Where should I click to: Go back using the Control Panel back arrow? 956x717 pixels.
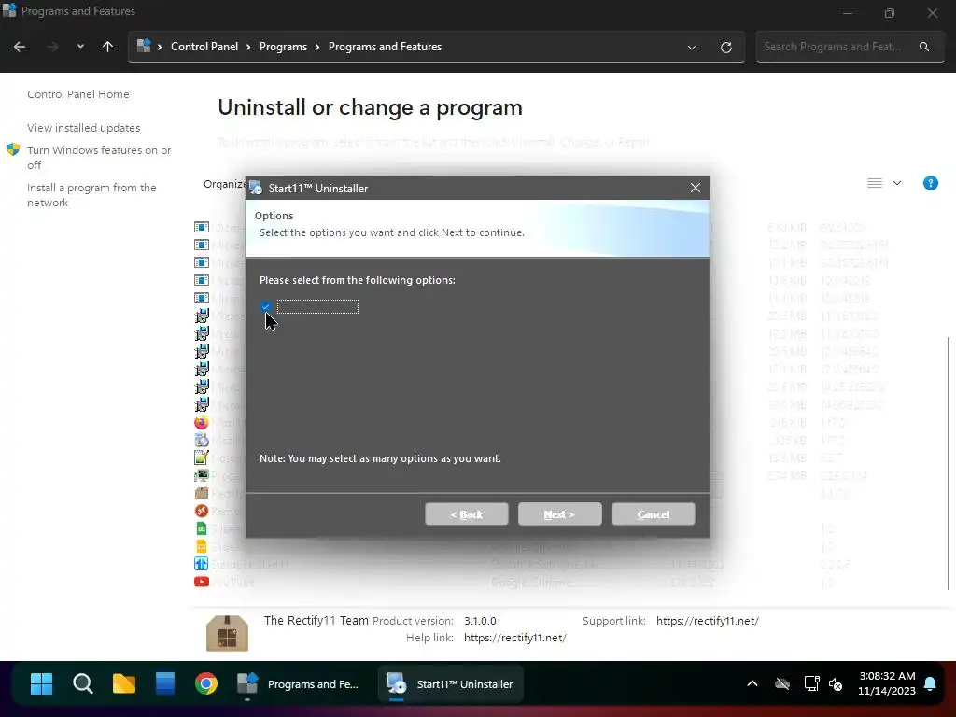20,47
